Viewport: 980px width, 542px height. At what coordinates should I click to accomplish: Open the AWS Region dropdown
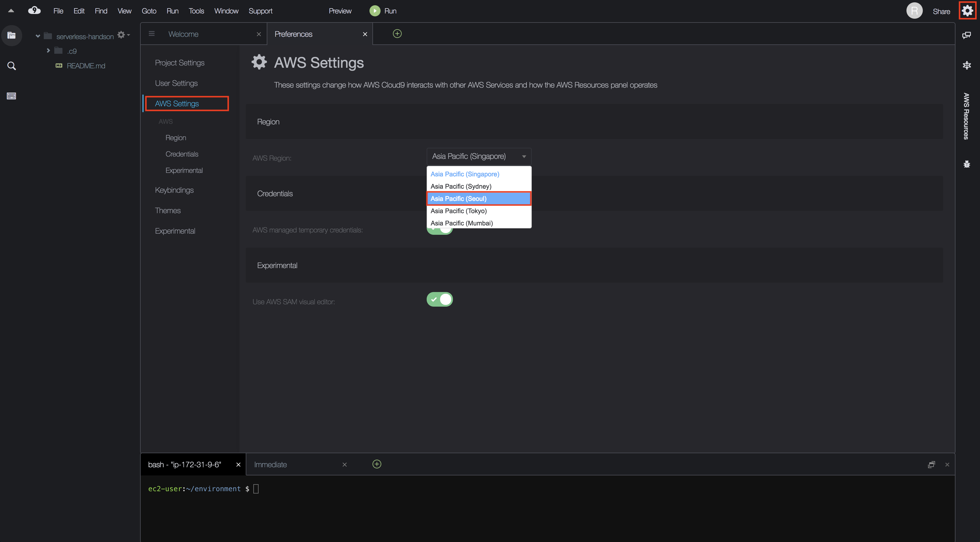click(479, 157)
